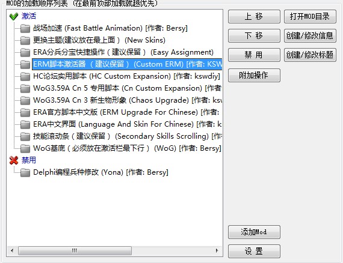Select WoG3.59A Cn 3 新生物形象 (Chaos Upgrade)

[128, 100]
